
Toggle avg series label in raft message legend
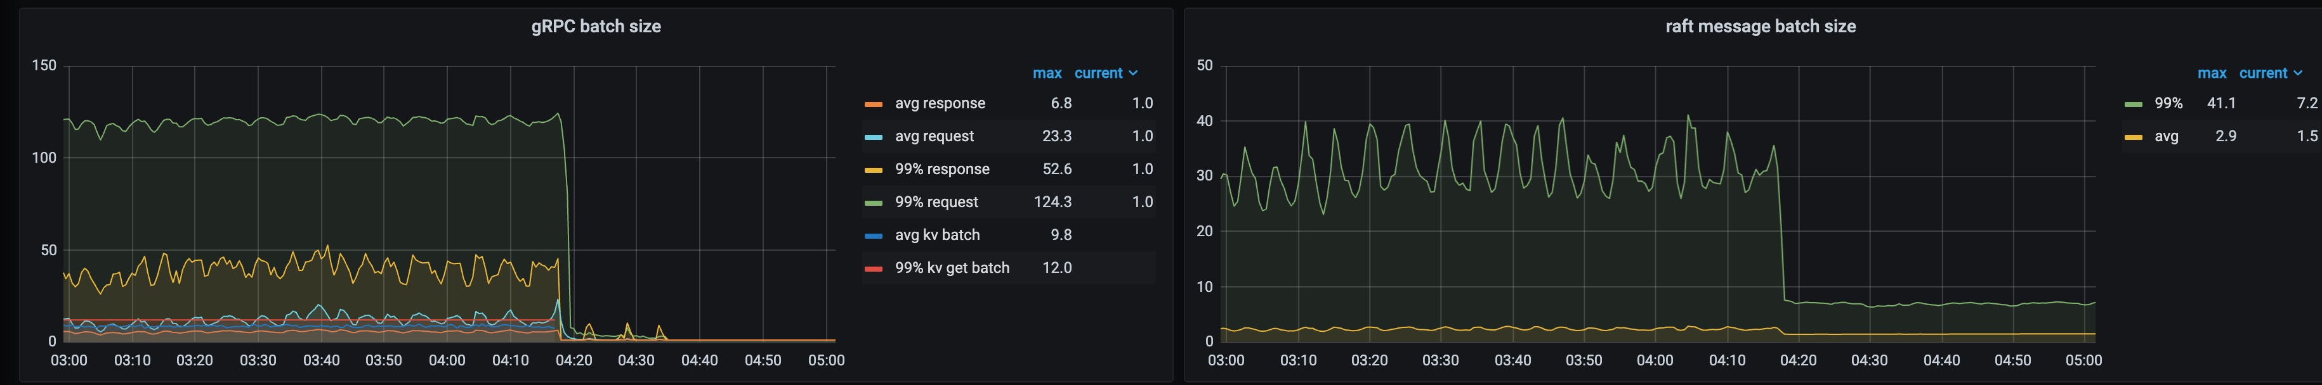2166,137
